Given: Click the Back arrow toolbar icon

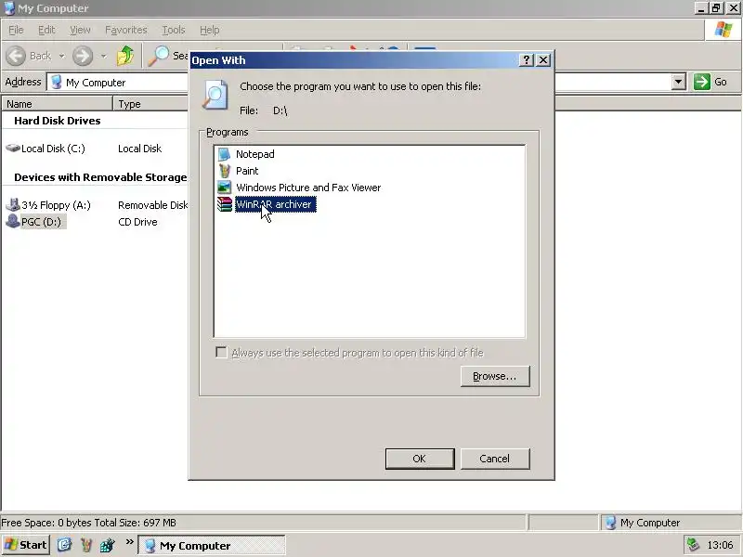Looking at the screenshot, I should pos(16,56).
